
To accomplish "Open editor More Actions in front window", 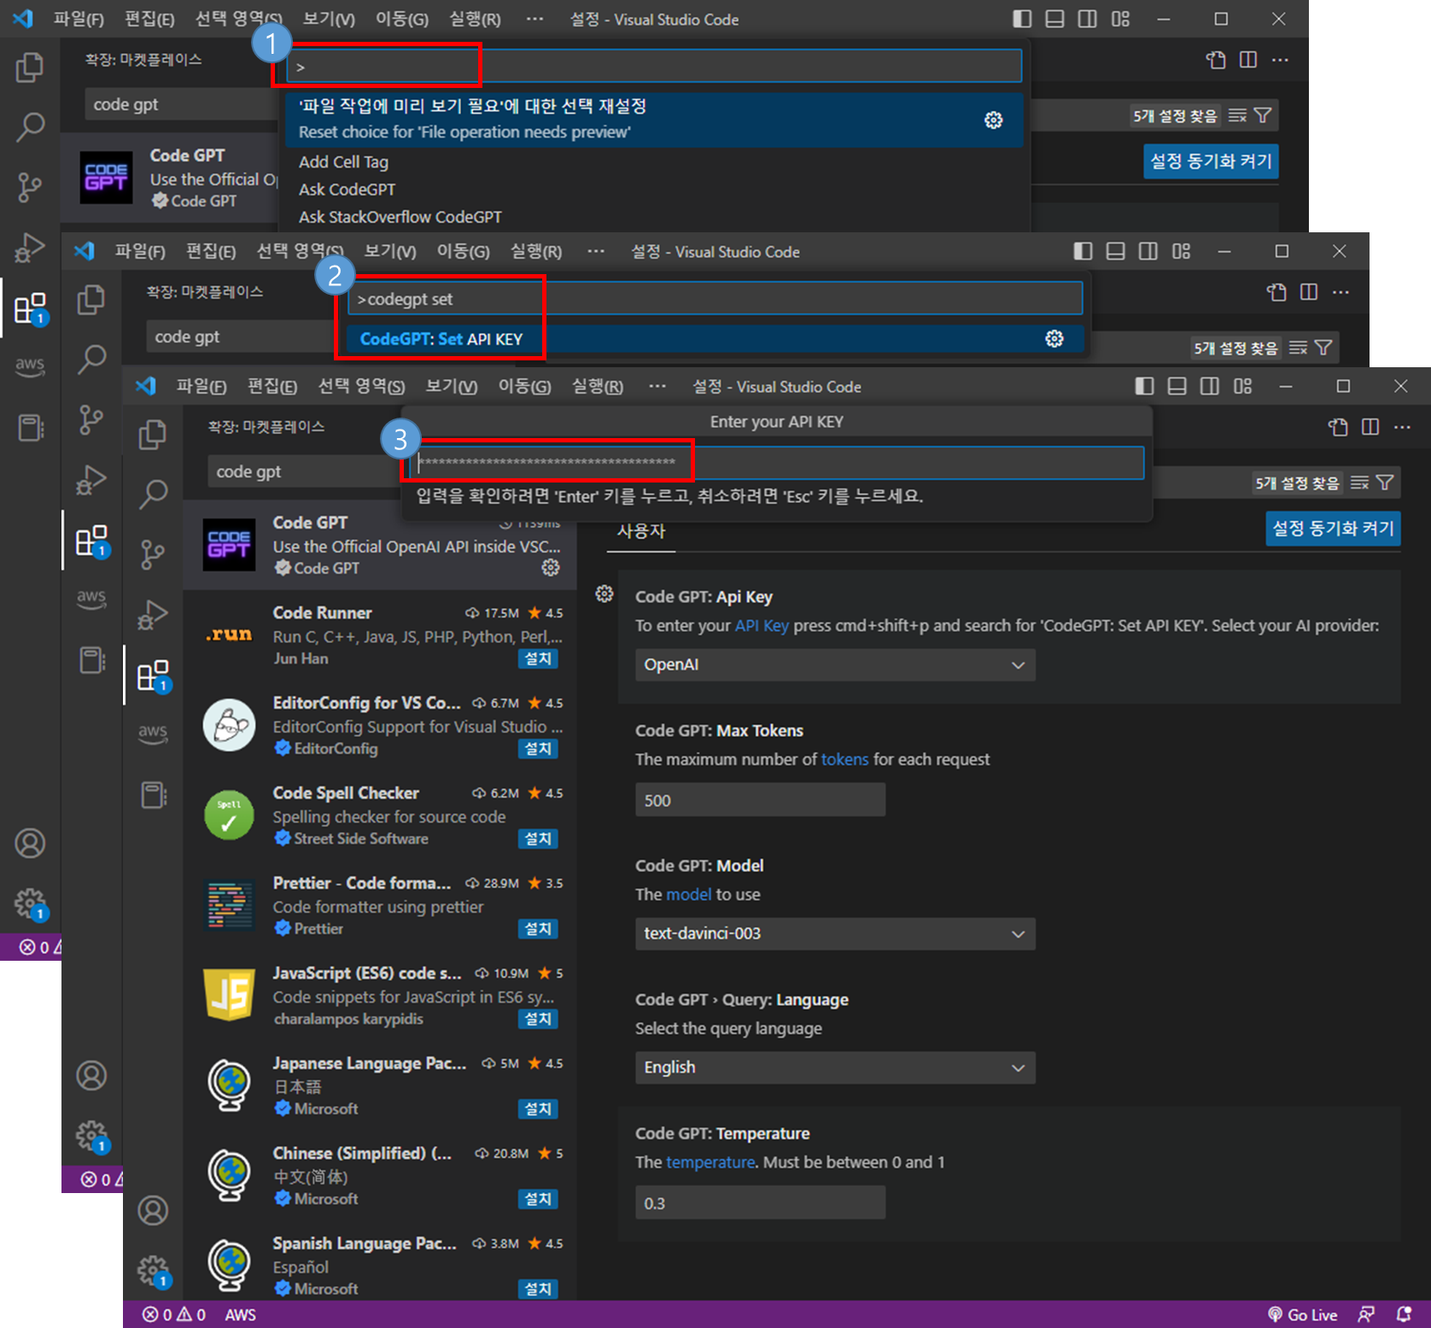I will click(1402, 426).
